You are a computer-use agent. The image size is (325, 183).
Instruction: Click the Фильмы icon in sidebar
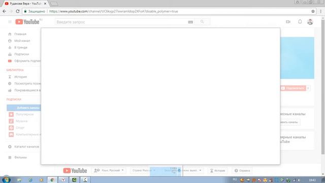coord(10,158)
